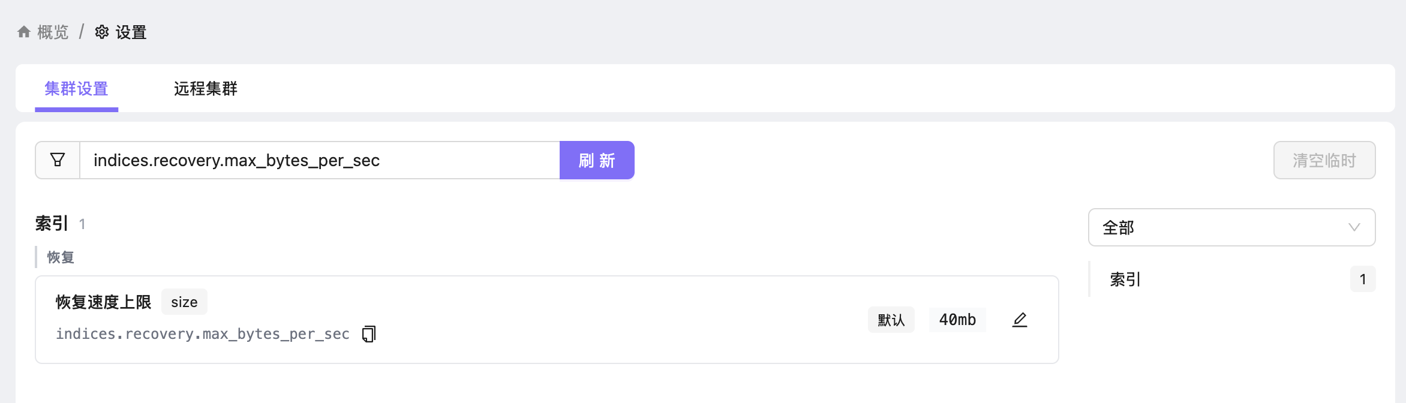
Task: Click the 索引 count badge
Action: tap(1363, 279)
